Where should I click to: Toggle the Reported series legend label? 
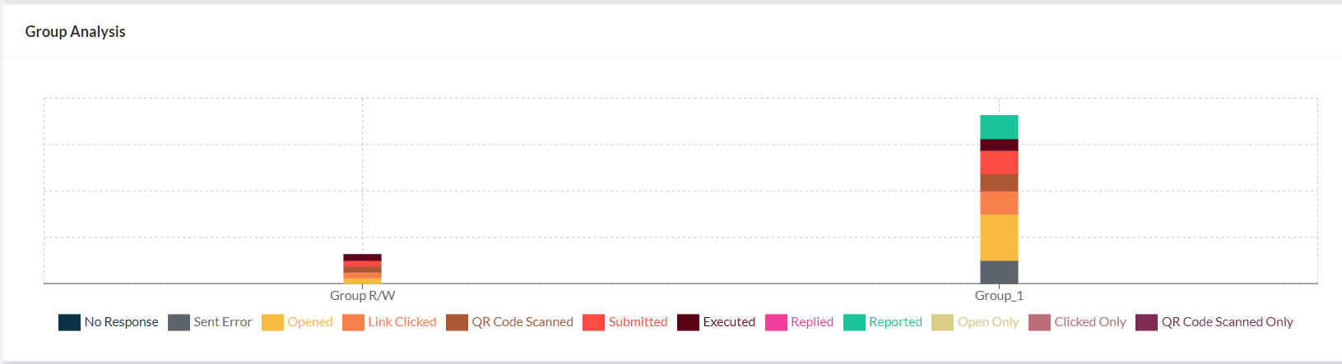click(x=895, y=322)
